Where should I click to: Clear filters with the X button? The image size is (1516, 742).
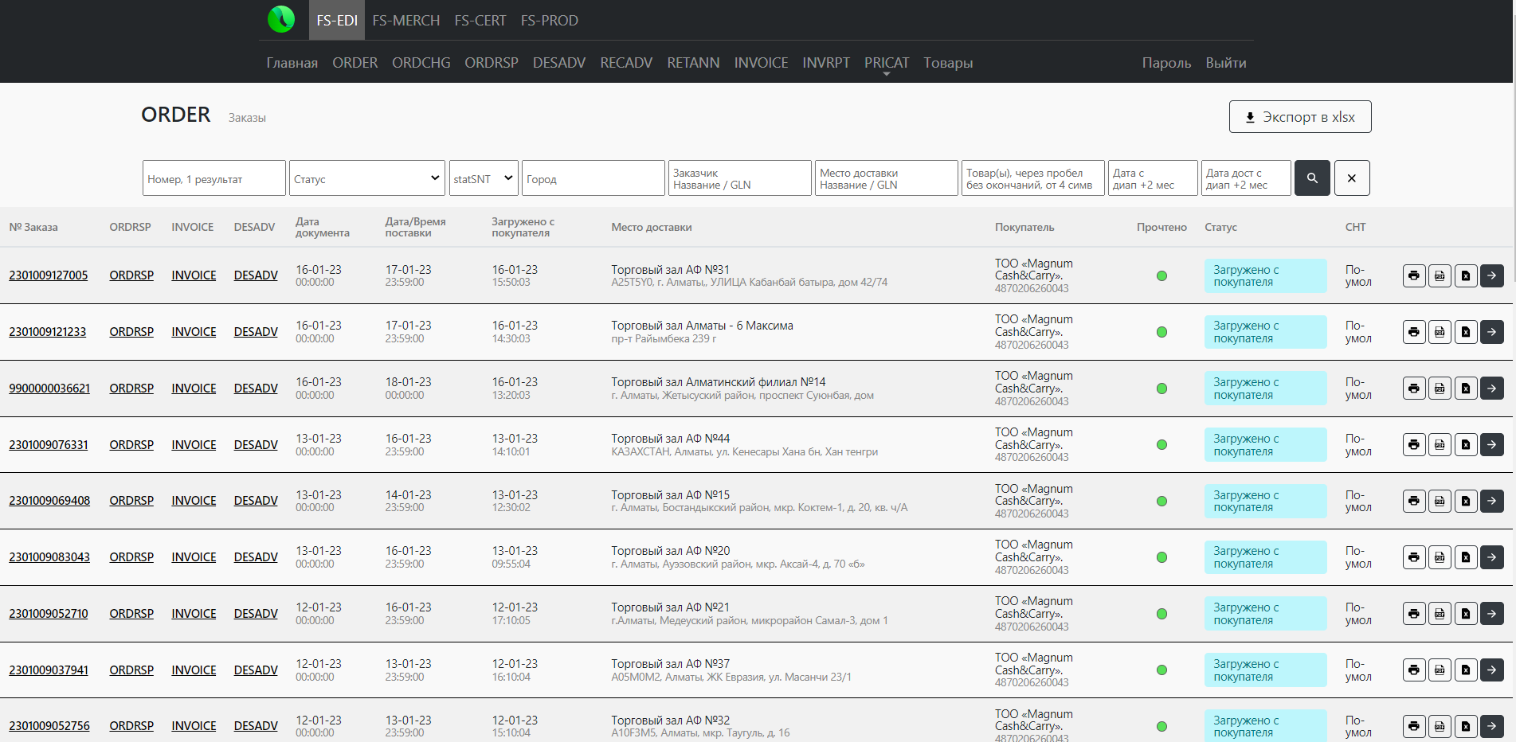point(1351,178)
